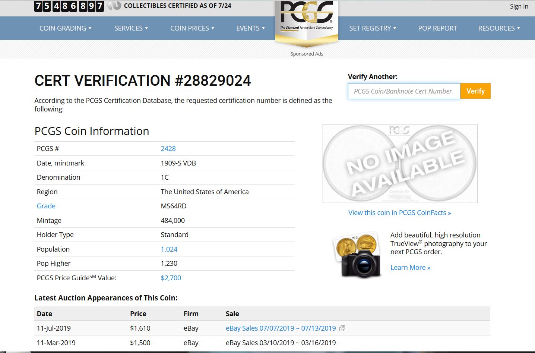The width and height of the screenshot is (535, 353).
Task: Click the external link icon beside eBay sale
Action: [x=342, y=328]
